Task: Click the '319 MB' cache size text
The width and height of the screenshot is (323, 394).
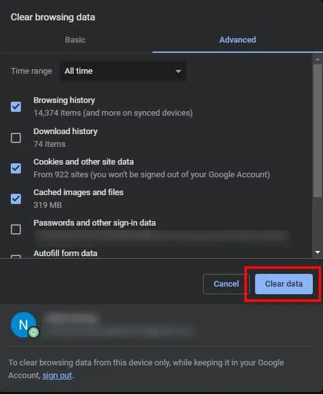Action: [x=48, y=205]
